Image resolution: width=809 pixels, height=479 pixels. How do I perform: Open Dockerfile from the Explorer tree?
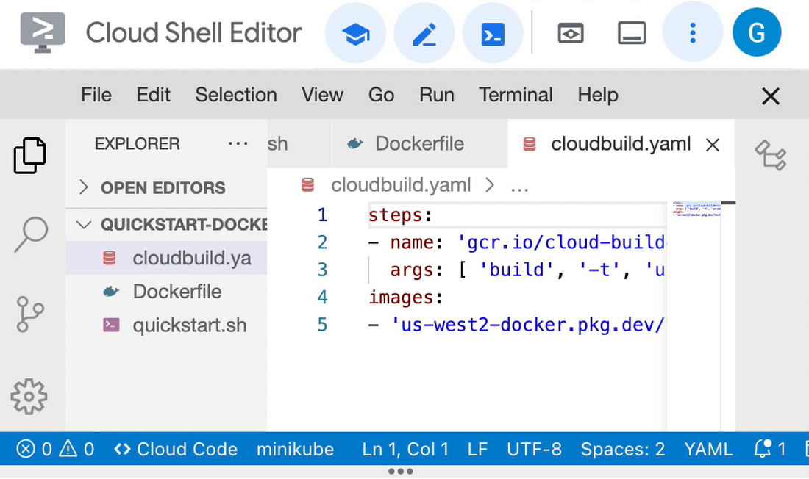166,292
